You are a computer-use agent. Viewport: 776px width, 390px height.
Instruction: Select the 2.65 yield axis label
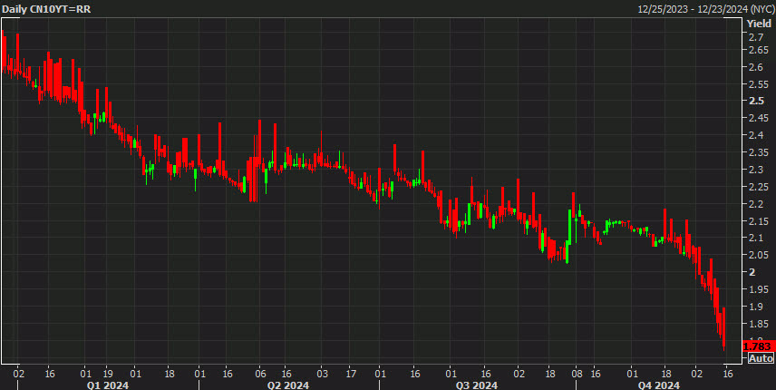click(x=759, y=50)
